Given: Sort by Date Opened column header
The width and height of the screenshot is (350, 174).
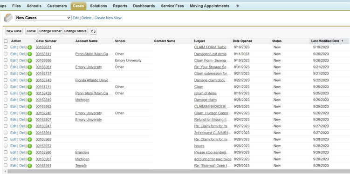Looking at the screenshot, I should pos(242,41).
